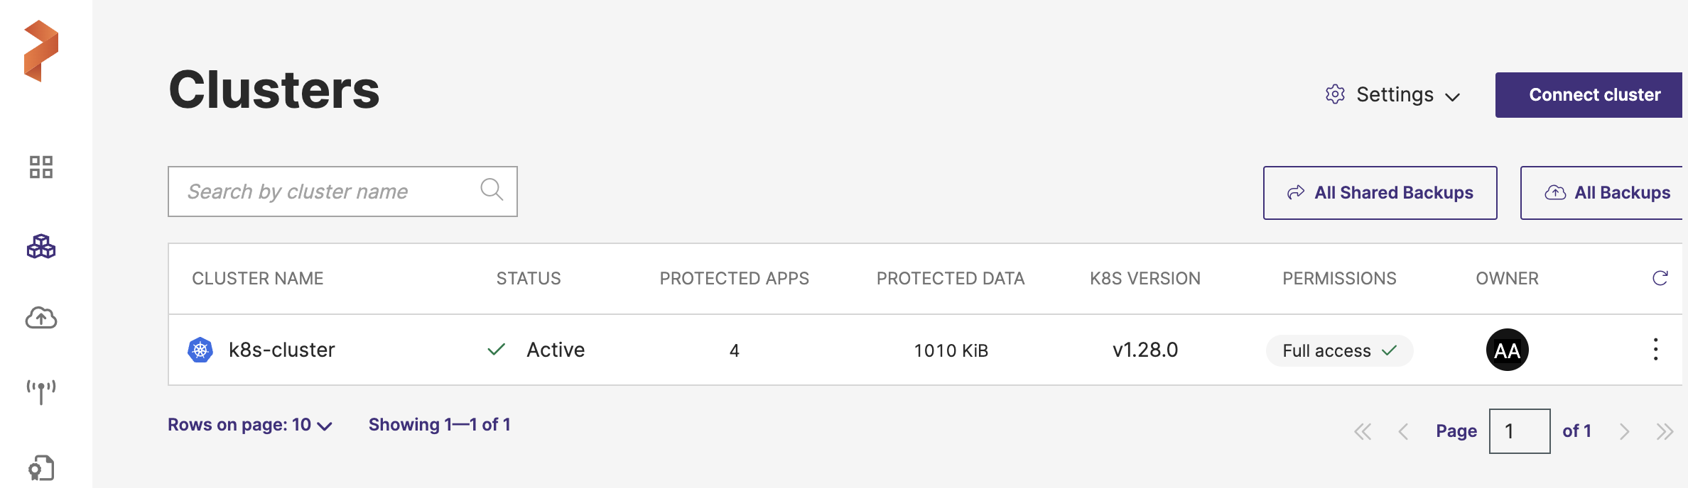Viewport: 1688px width, 488px height.
Task: Open the certificate document sidebar icon
Action: [41, 468]
